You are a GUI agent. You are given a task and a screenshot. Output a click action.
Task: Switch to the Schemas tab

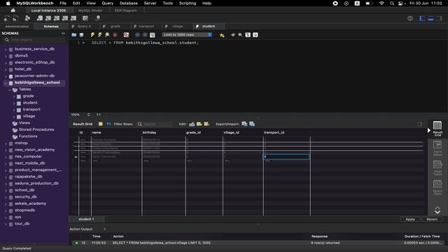51,27
